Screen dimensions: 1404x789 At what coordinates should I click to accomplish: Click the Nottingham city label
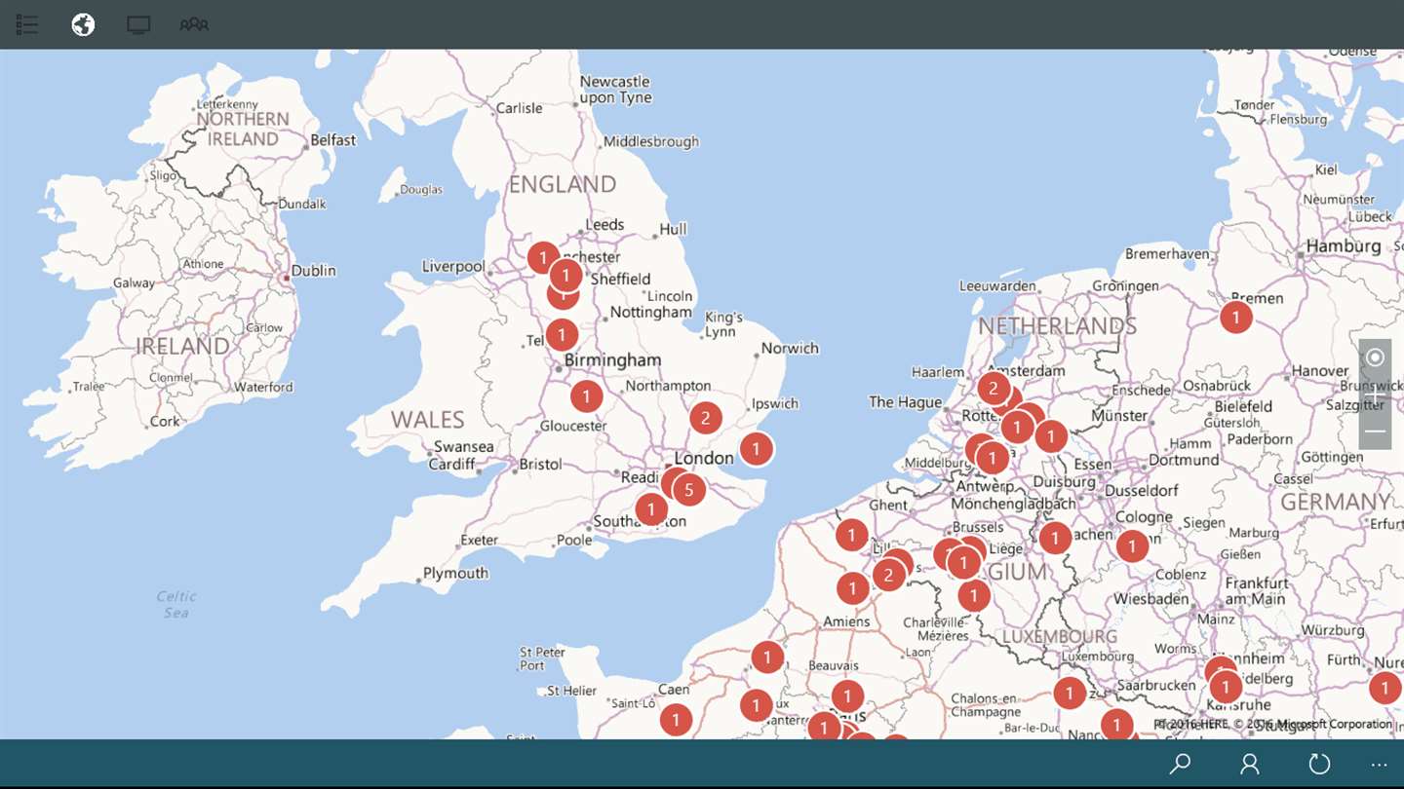650,313
